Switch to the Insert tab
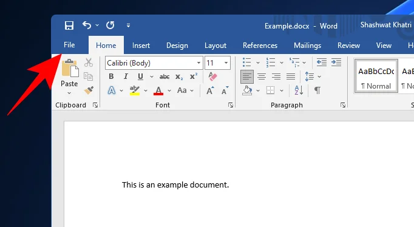The width and height of the screenshot is (414, 227). coord(141,46)
